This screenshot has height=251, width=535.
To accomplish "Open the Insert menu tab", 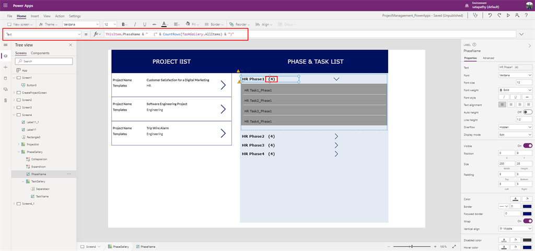I will coord(35,16).
